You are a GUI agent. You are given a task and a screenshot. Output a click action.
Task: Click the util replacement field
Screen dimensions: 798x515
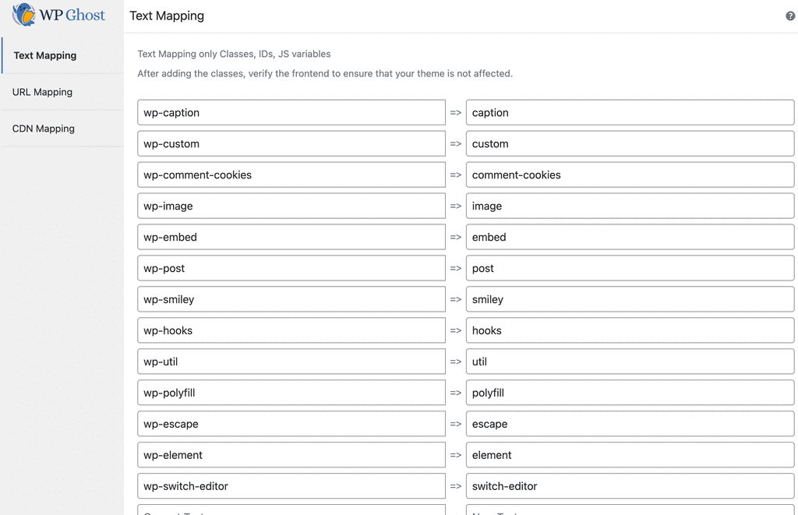pos(630,362)
